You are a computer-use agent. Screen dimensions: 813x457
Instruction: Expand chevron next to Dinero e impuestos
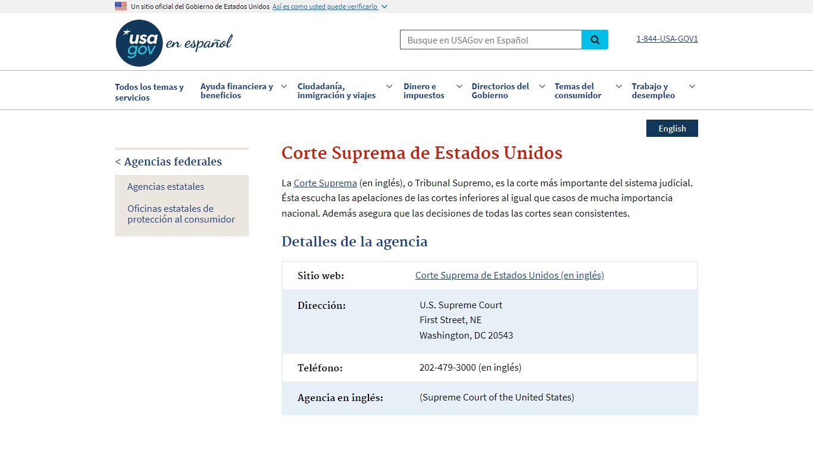click(459, 86)
